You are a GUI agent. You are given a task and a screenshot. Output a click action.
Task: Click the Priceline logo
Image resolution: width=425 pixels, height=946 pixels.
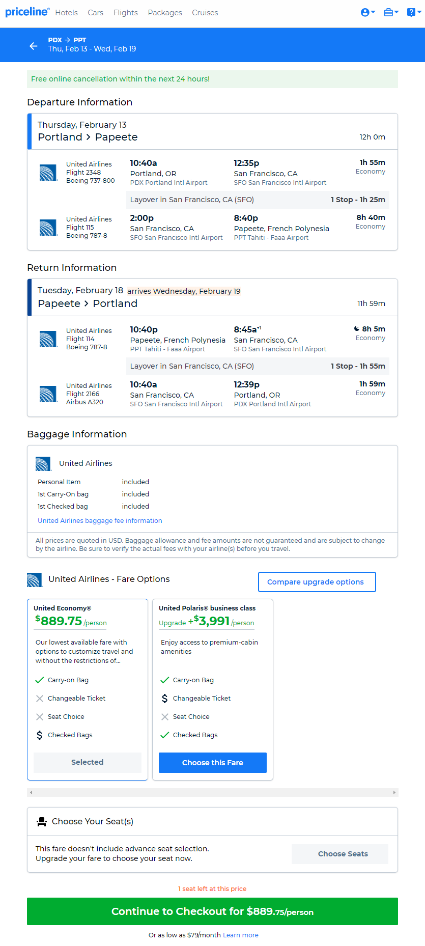(x=27, y=12)
